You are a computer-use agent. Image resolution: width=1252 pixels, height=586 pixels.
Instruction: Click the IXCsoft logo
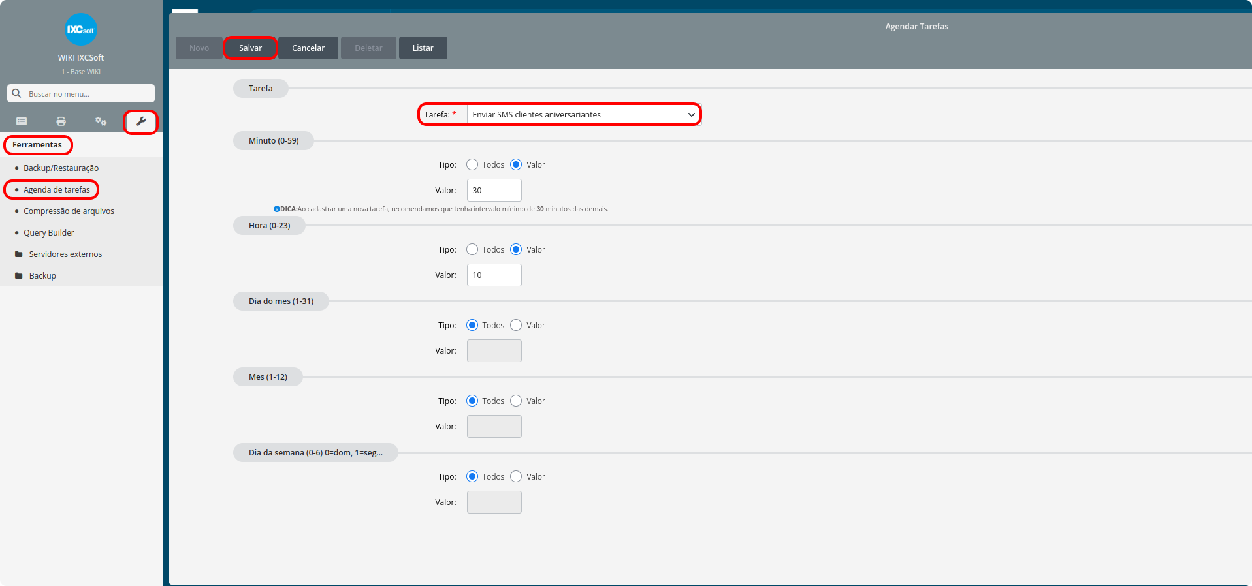click(81, 29)
